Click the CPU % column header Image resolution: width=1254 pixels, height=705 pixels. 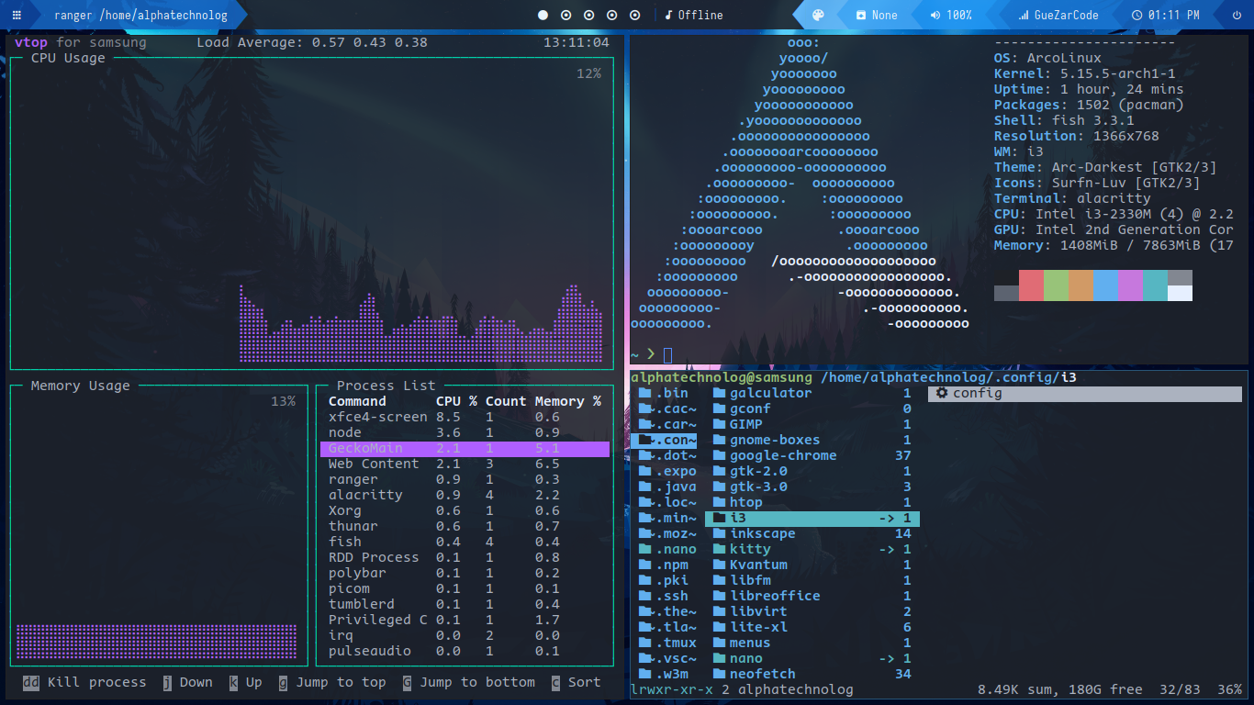tap(456, 401)
